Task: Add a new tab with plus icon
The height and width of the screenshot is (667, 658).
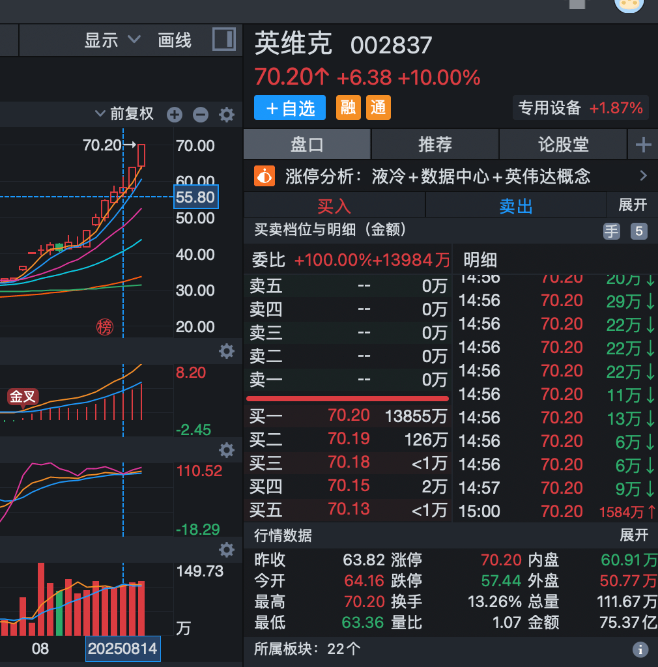Action: pos(643,145)
